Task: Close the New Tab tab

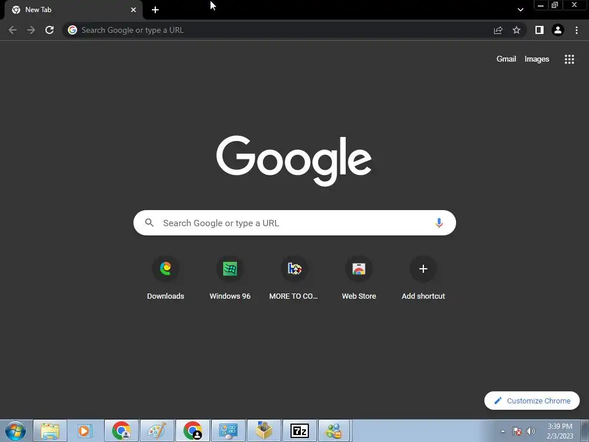Action: [x=133, y=10]
